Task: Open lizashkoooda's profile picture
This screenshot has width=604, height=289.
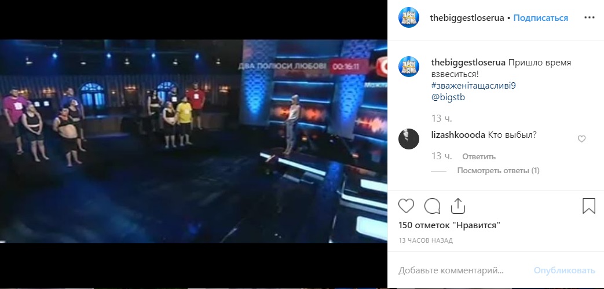Action: (x=409, y=139)
